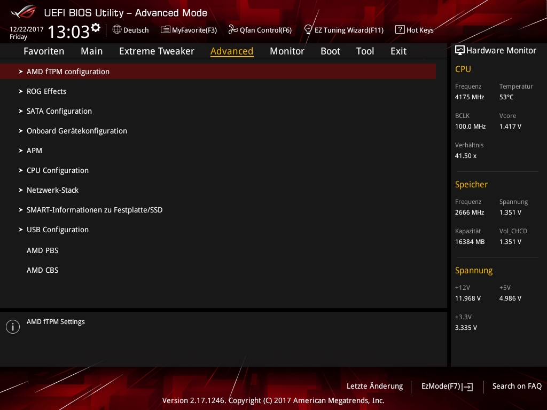
Task: Click the BCLK value 100.0 MHz
Action: 470,127
